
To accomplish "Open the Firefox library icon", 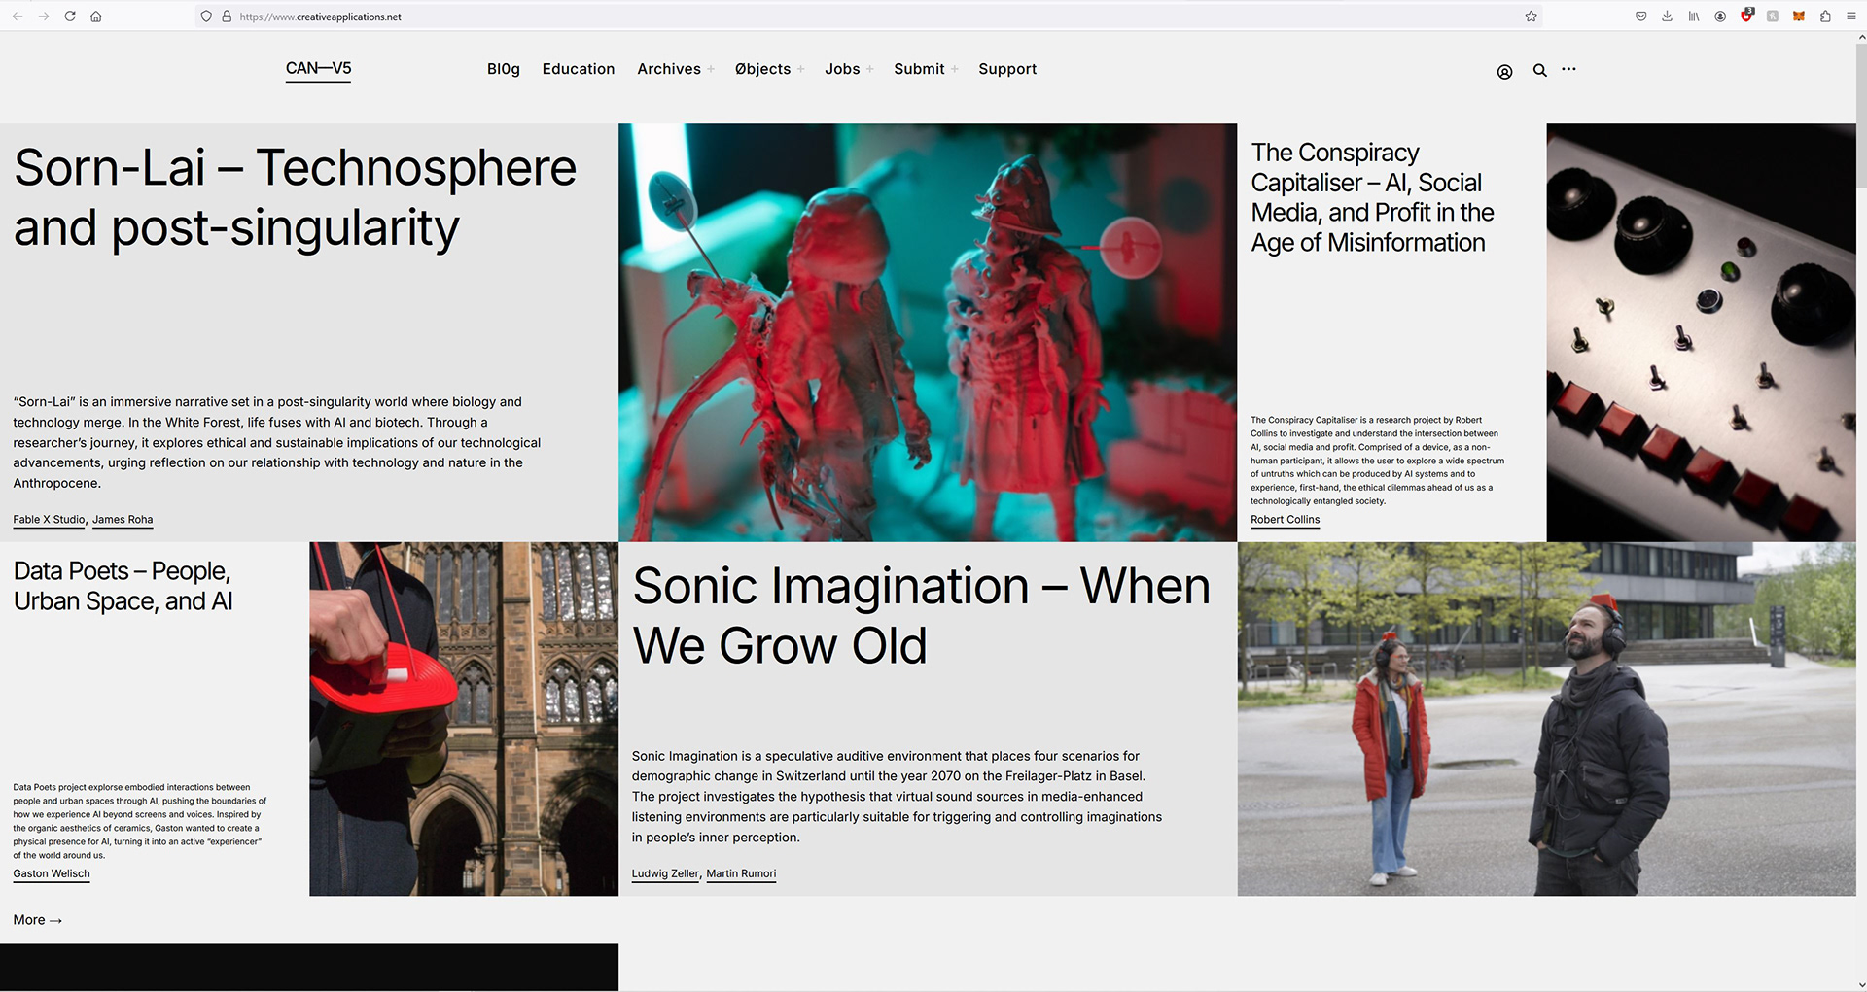I will click(1693, 16).
